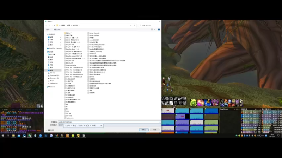282x158 pixels.
Task: Select the file named Hunter Dynamic
Action: pos(93,33)
